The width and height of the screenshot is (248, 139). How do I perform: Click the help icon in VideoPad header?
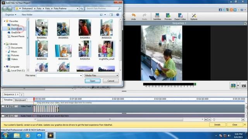click(x=242, y=10)
